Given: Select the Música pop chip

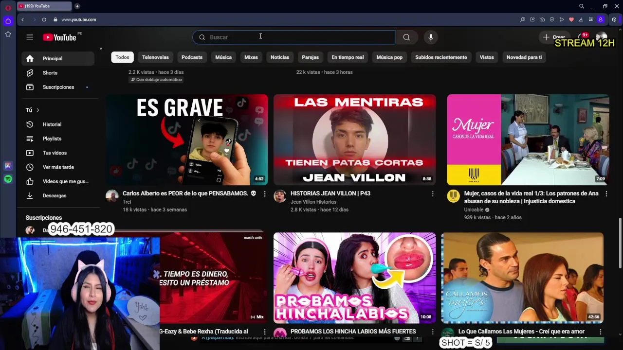Looking at the screenshot, I should pos(389,57).
